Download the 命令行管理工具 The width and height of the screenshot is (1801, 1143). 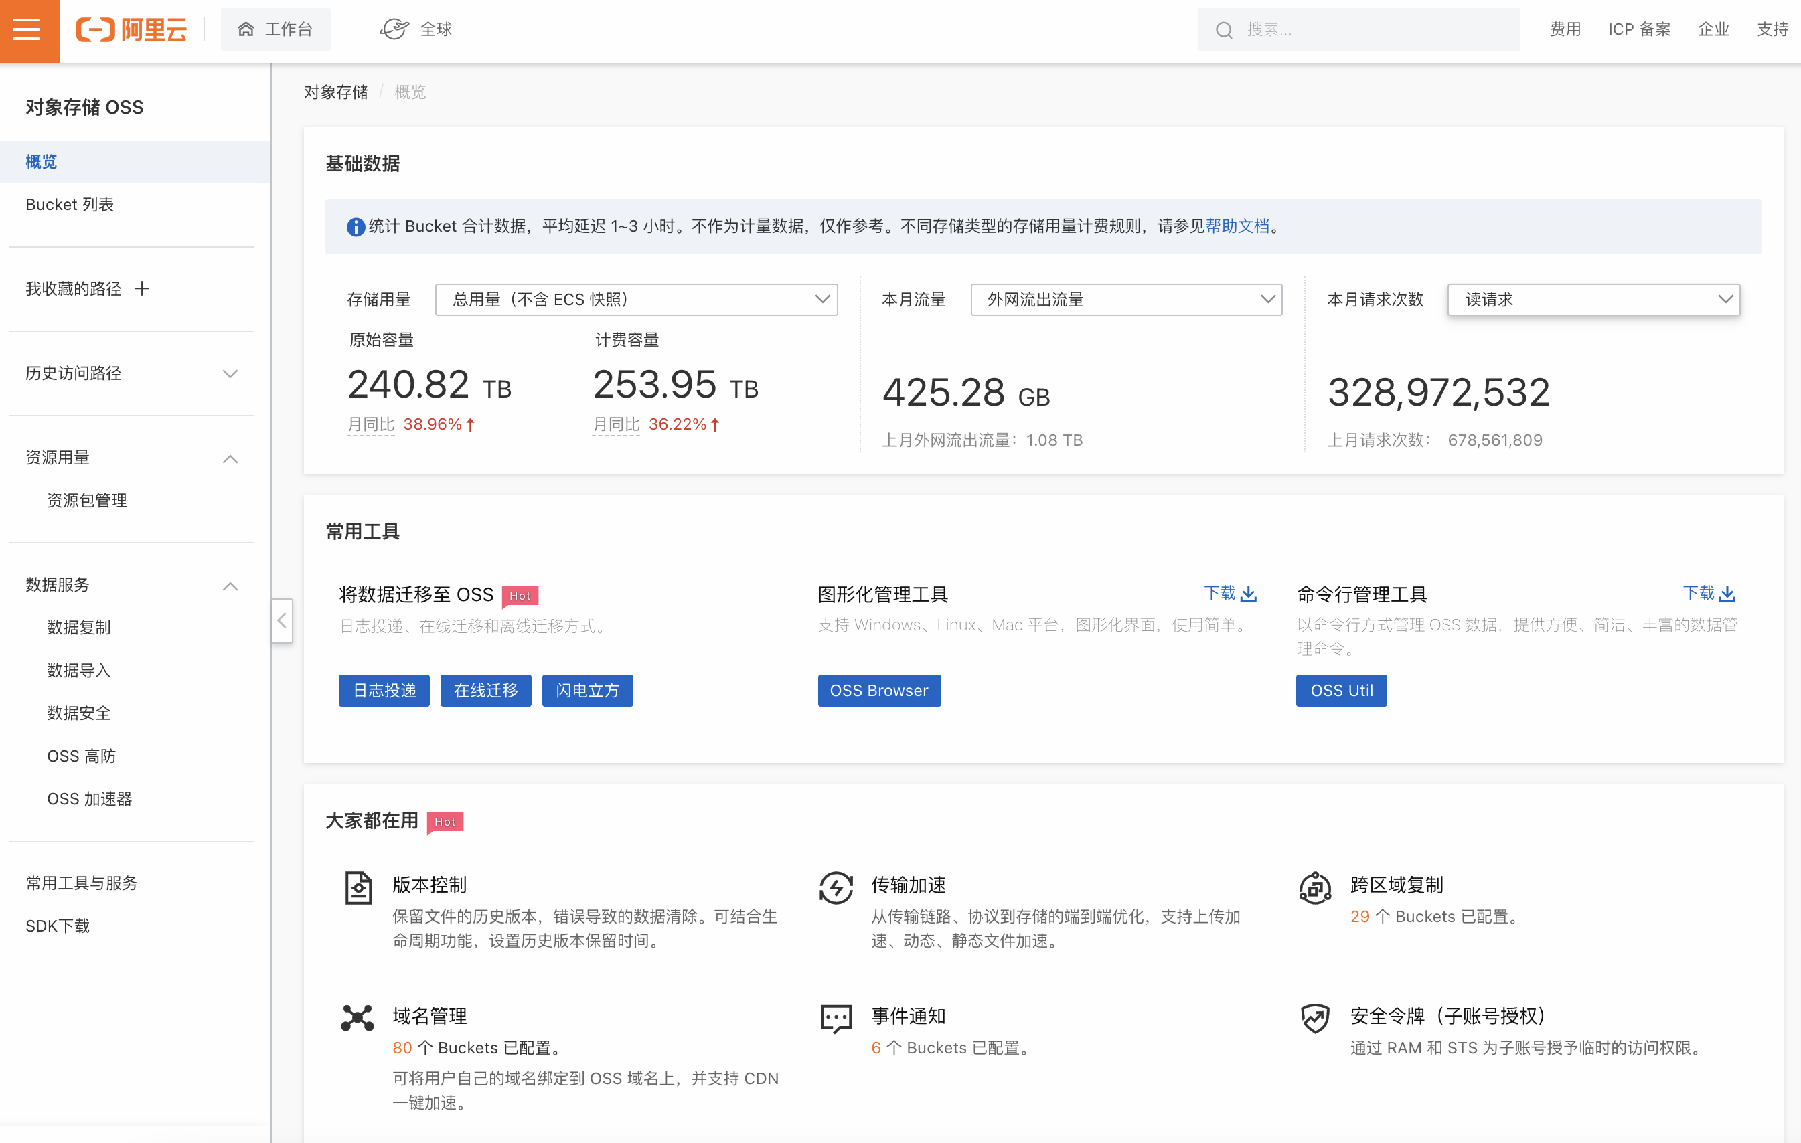point(1709,594)
